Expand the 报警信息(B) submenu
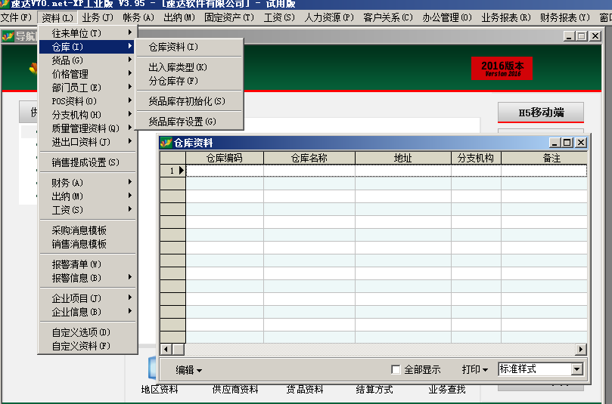The width and height of the screenshot is (612, 404). point(88,278)
